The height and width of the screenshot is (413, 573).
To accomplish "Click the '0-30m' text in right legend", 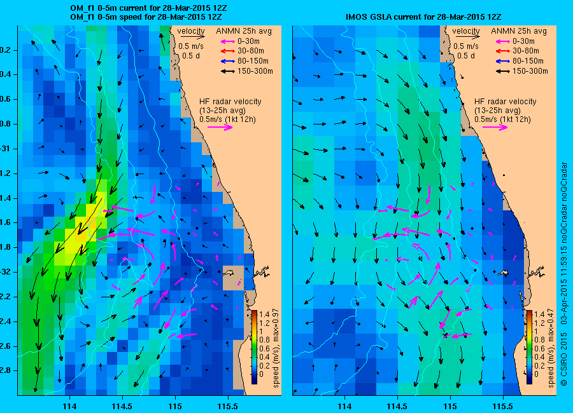I will click(x=523, y=41).
